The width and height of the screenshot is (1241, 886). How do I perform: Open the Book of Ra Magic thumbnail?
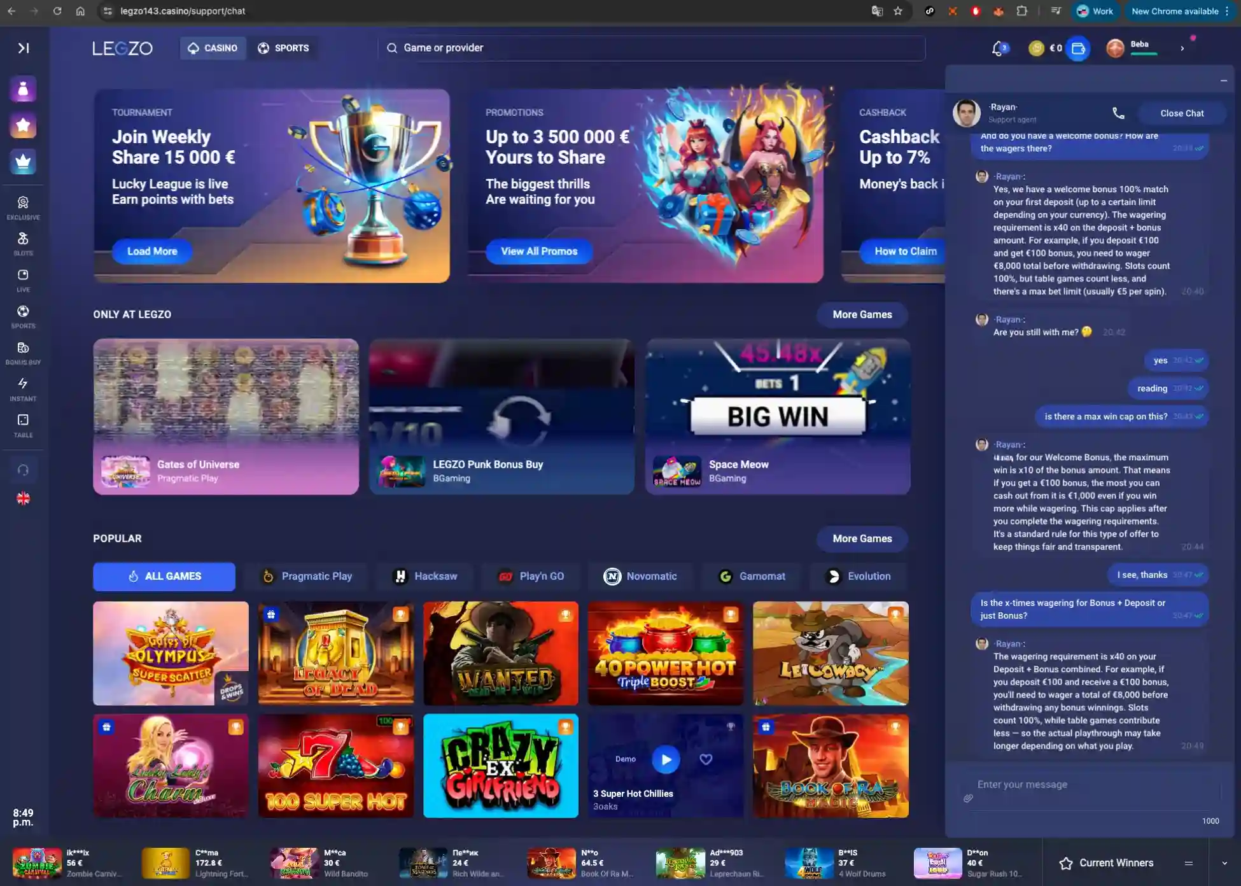[x=831, y=766]
